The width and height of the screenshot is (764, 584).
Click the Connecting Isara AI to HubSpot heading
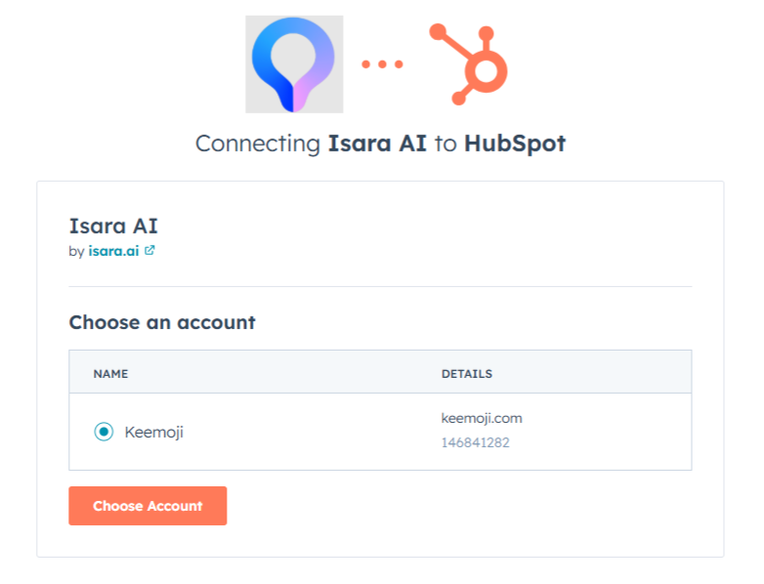pyautogui.click(x=381, y=144)
